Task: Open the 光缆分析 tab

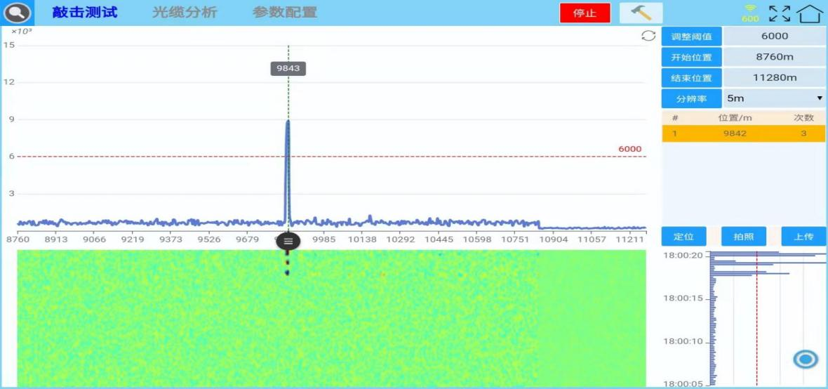Action: coord(185,13)
